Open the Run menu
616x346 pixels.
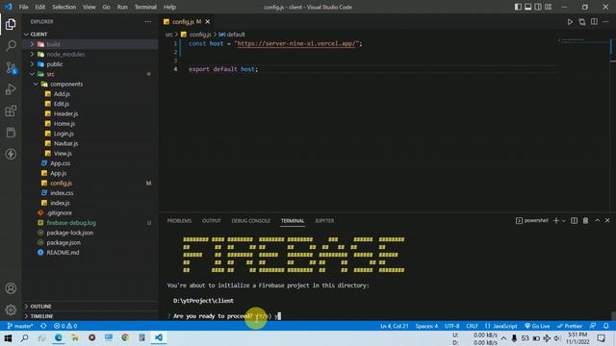(122, 7)
